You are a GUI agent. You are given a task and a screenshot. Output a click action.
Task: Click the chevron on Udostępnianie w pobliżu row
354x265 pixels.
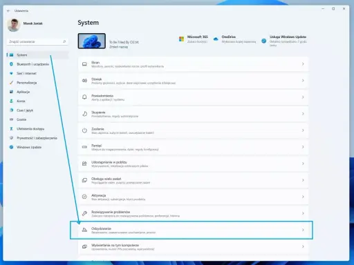click(303, 164)
